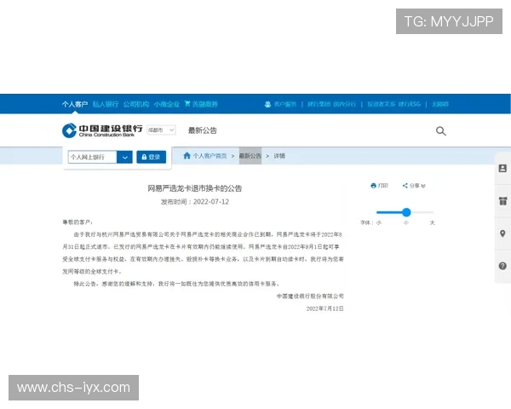Go to 个人客户首页 breadcrumb
The height and width of the screenshot is (409, 511).
click(210, 156)
